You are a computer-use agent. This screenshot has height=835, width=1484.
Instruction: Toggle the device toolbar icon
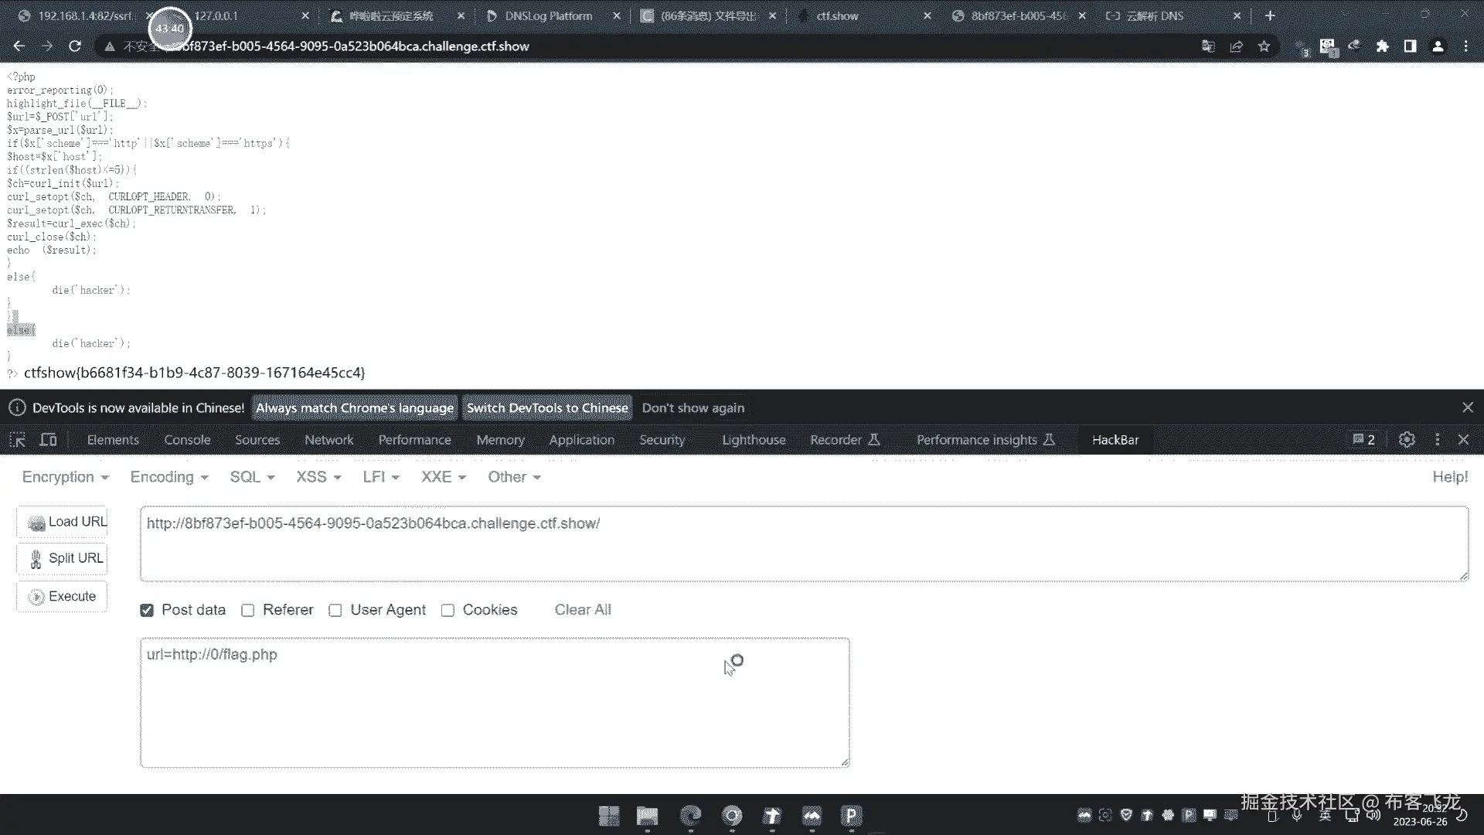(48, 440)
